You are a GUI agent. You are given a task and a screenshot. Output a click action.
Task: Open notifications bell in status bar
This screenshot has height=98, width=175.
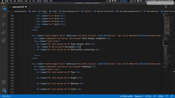172,96
